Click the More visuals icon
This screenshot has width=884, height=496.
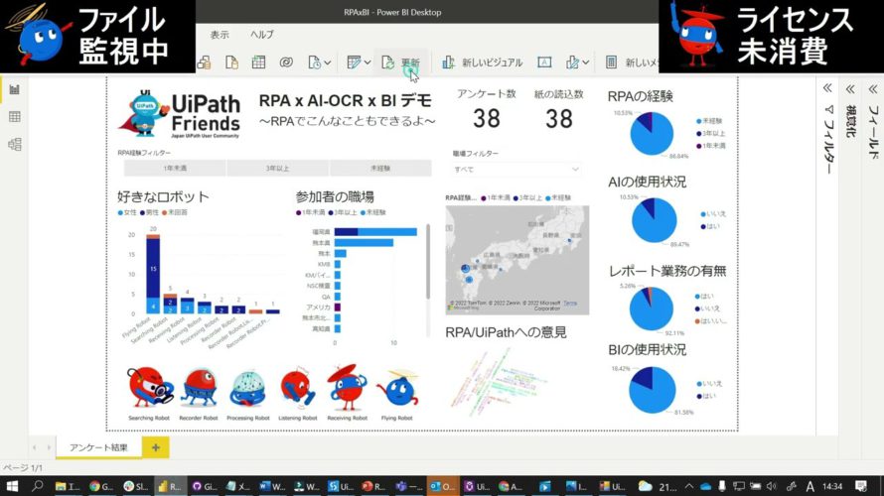[572, 62]
